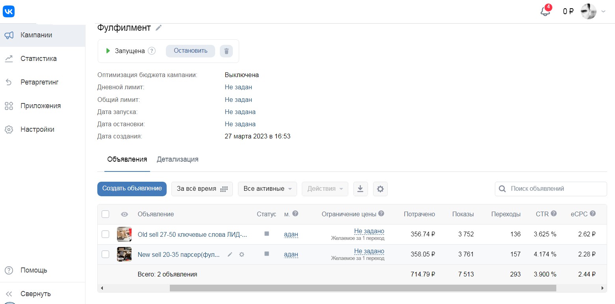This screenshot has height=304, width=615.
Task: Click the VK logo icon
Action: [9, 12]
